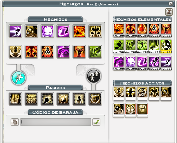This screenshot has height=143, width=177.
Task: Click the copy deck code icon
Action: click(x=15, y=122)
